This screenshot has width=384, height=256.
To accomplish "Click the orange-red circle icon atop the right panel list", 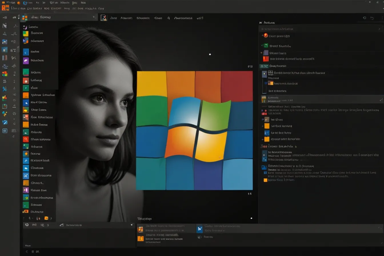I will pyautogui.click(x=265, y=35).
